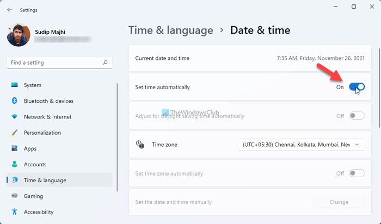Click Change button for manual date
Viewport: 381px width, 224px height.
point(339,202)
